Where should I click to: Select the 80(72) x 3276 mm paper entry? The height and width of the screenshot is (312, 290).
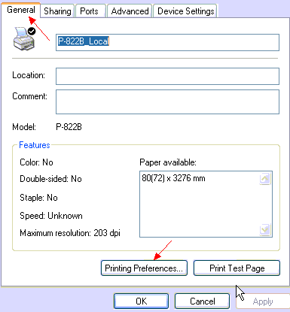[x=173, y=178]
